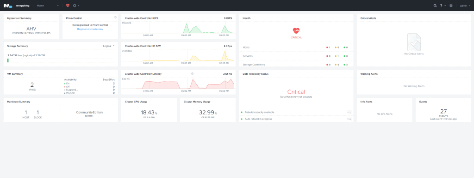Click Auto rebuild in progress row
Screen dimensions: 474x178
tap(296, 119)
